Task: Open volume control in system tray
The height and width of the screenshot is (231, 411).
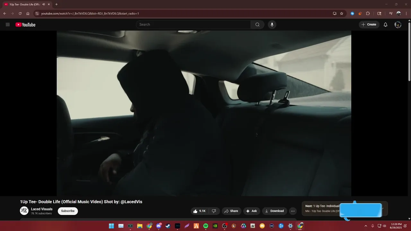Action: (384, 226)
